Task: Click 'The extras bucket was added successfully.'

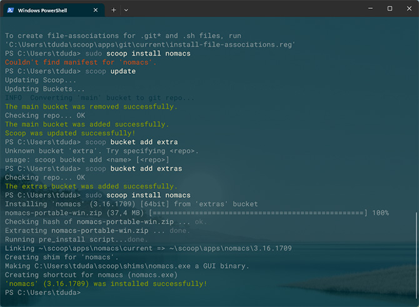Action: click(91, 186)
